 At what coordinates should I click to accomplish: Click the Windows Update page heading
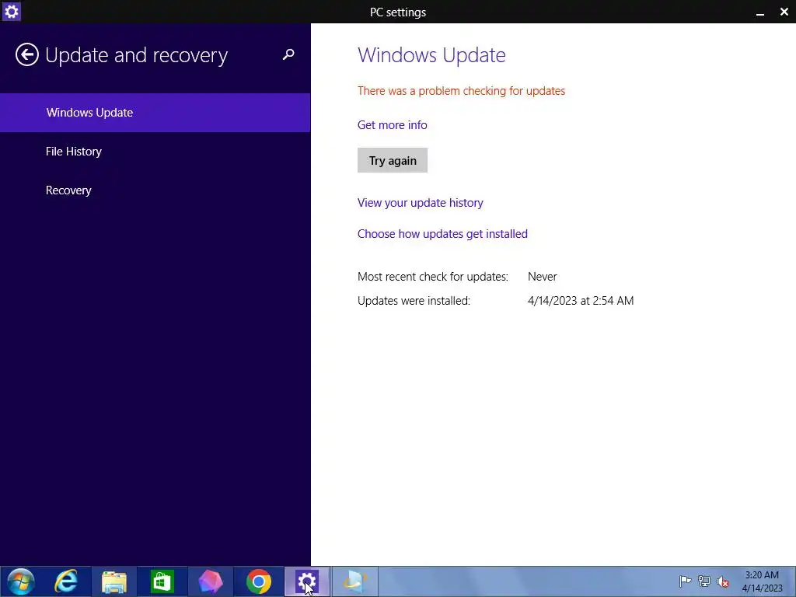point(431,55)
